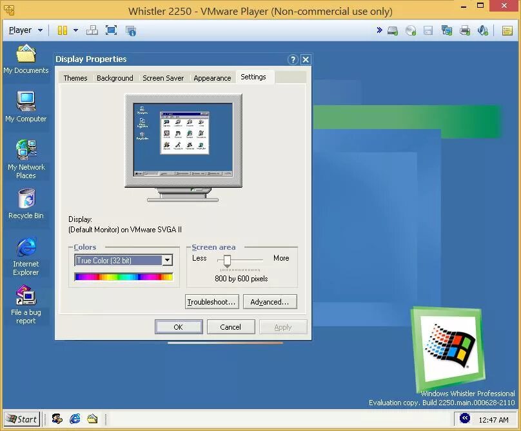Open the Appearance tab
The height and width of the screenshot is (431, 521).
tap(212, 78)
